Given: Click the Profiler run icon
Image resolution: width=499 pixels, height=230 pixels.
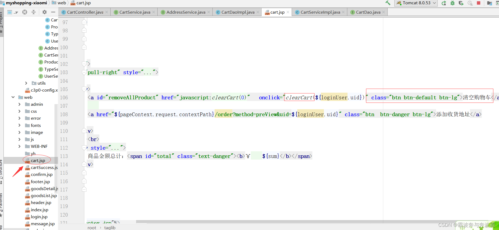Looking at the screenshot, I should click(470, 3).
